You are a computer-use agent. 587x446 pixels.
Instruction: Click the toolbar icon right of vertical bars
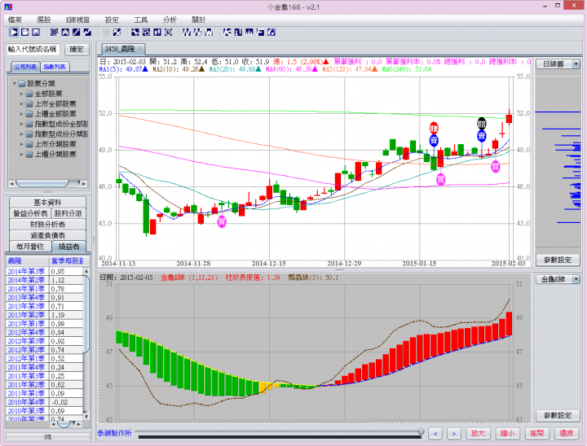[169, 33]
